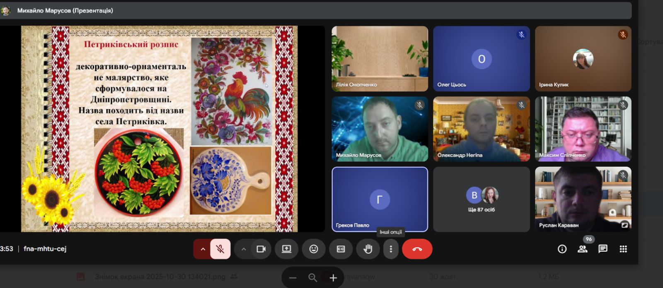Open the emoji reactions button
This screenshot has height=288, width=663.
[x=314, y=249]
